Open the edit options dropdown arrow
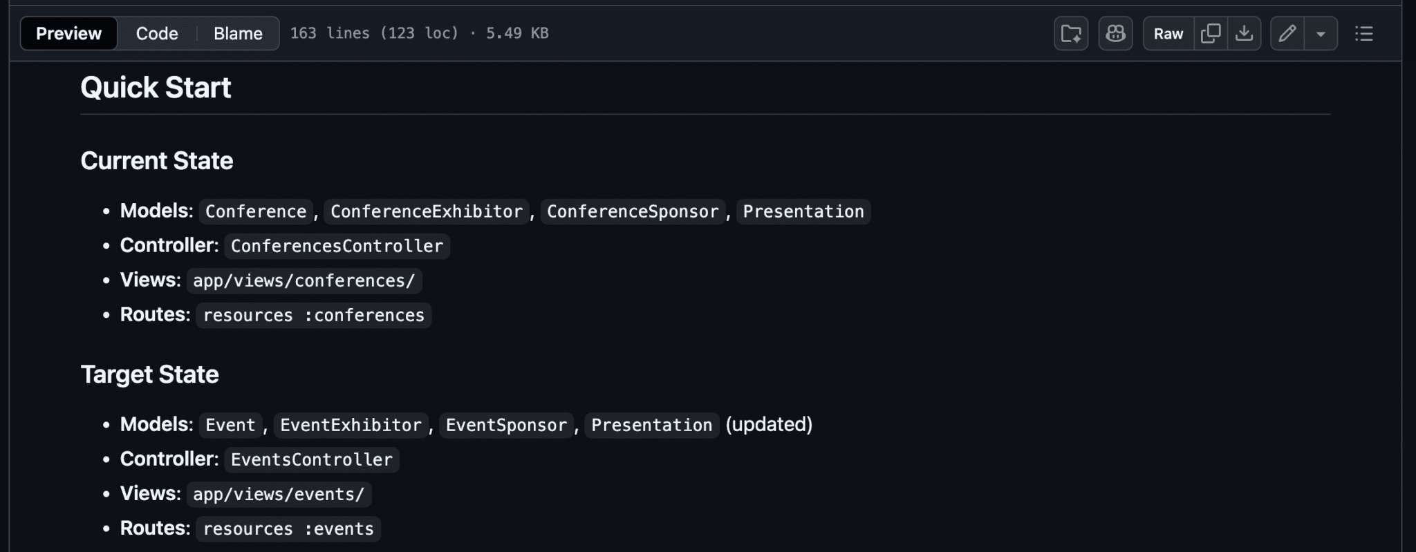Screen dimensions: 1416x552 coord(1321,32)
